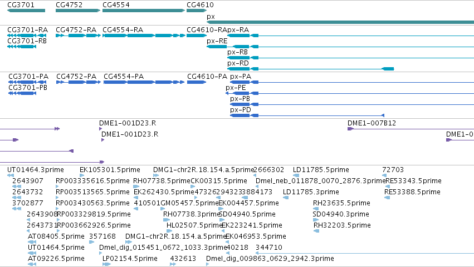Select the px-PA protein label
The image size is (474, 267).
241,77
